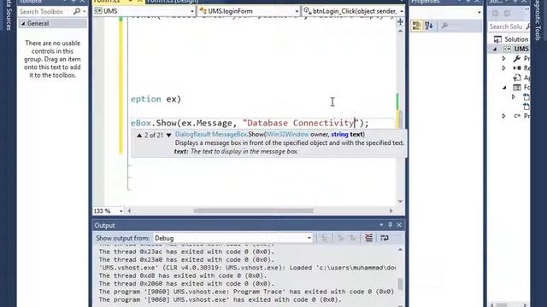This screenshot has height=307, width=547.
Task: Click Go to Previous Message icon
Action: click(x=340, y=238)
